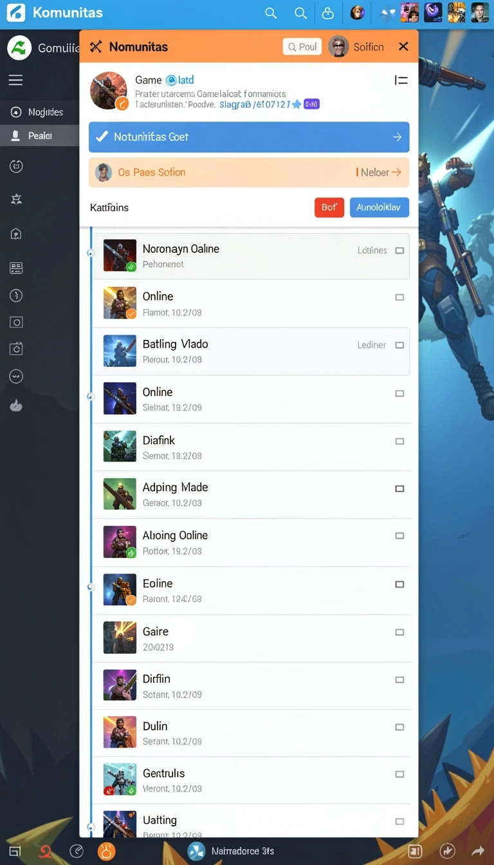Screen dimensions: 494x865
Task: Open the second search magnifier in top bar
Action: tap(300, 13)
